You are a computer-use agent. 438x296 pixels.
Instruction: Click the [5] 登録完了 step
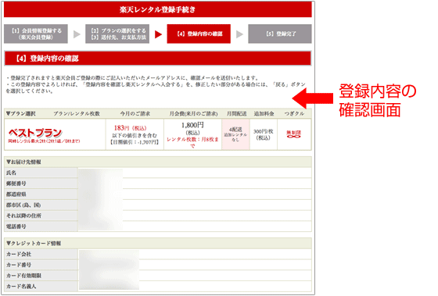coord(280,34)
